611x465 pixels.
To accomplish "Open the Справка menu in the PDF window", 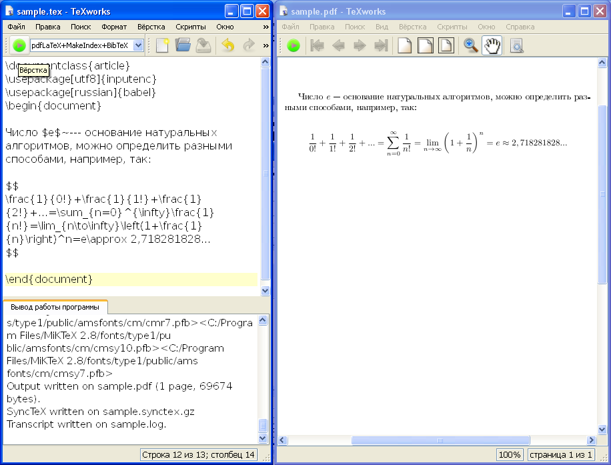I will pyautogui.click(x=520, y=27).
